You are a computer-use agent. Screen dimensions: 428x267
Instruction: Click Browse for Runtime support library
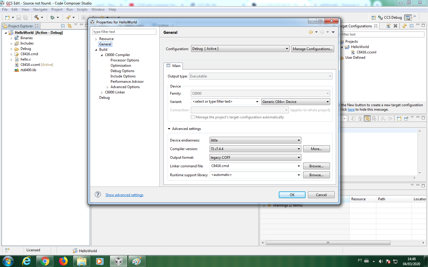[x=316, y=175]
